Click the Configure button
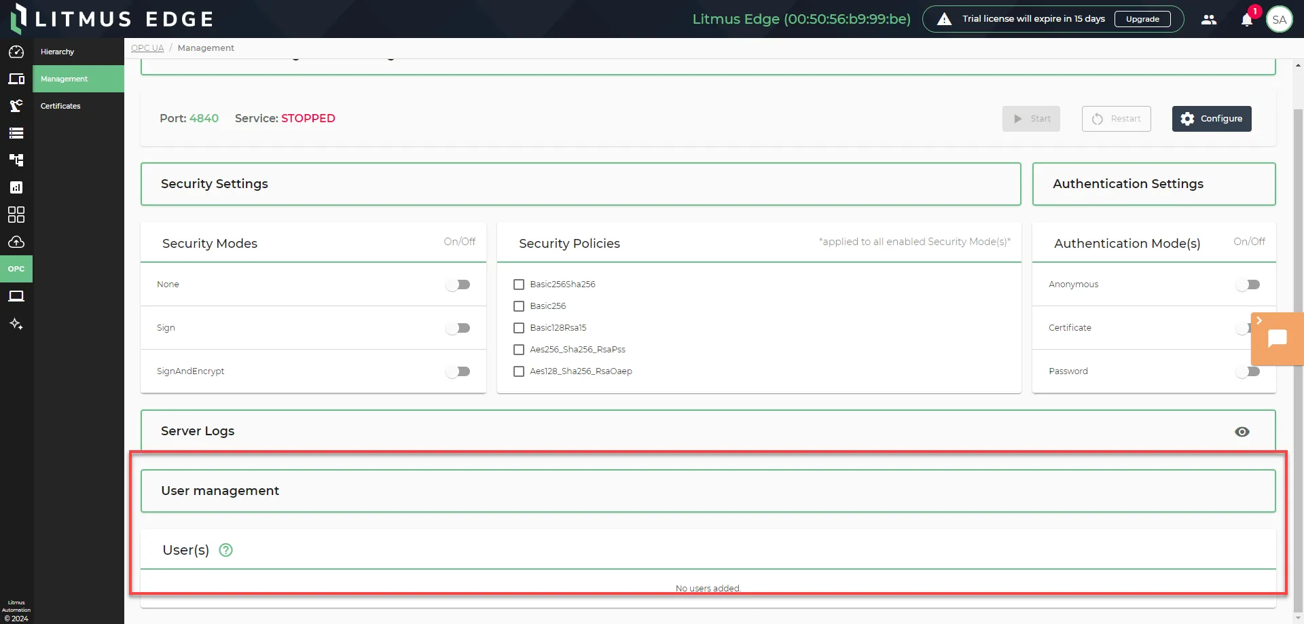 [x=1212, y=119]
